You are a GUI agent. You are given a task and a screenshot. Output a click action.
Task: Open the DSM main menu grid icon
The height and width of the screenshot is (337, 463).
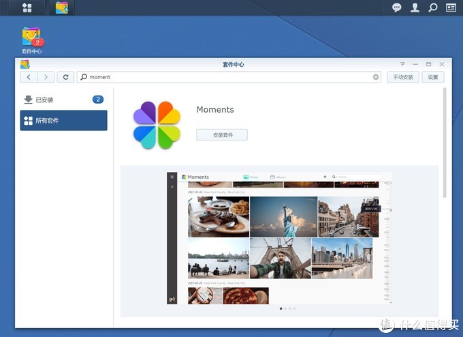click(27, 8)
